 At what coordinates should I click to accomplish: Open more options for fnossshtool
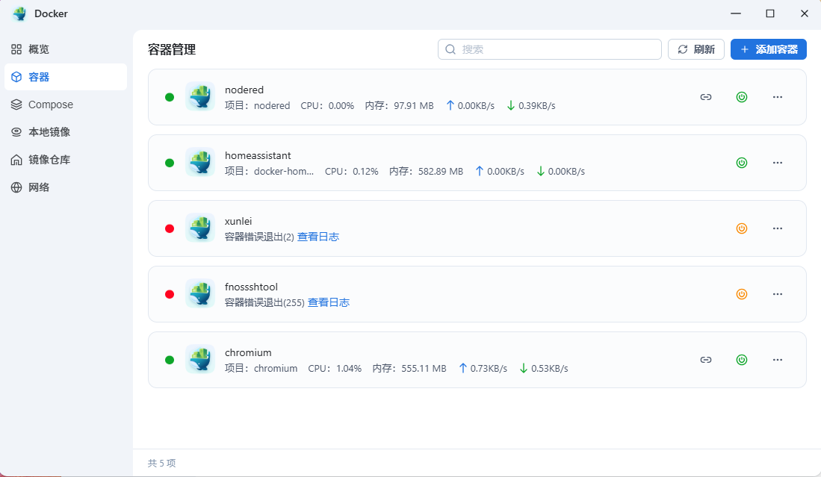click(778, 294)
